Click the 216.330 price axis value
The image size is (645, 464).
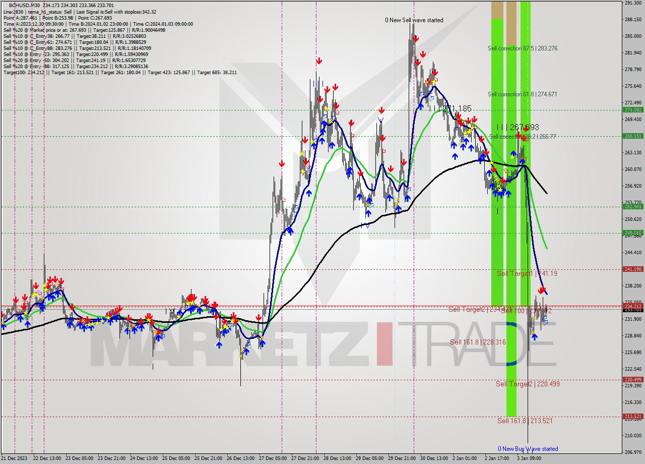tap(633, 402)
